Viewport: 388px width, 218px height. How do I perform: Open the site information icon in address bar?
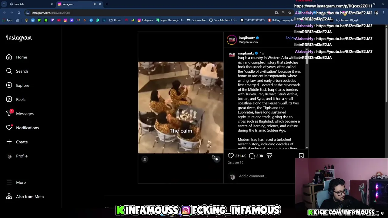(x=28, y=13)
